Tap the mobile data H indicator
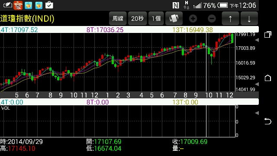The width and height of the screenshot is (277, 156). coord(187,5)
